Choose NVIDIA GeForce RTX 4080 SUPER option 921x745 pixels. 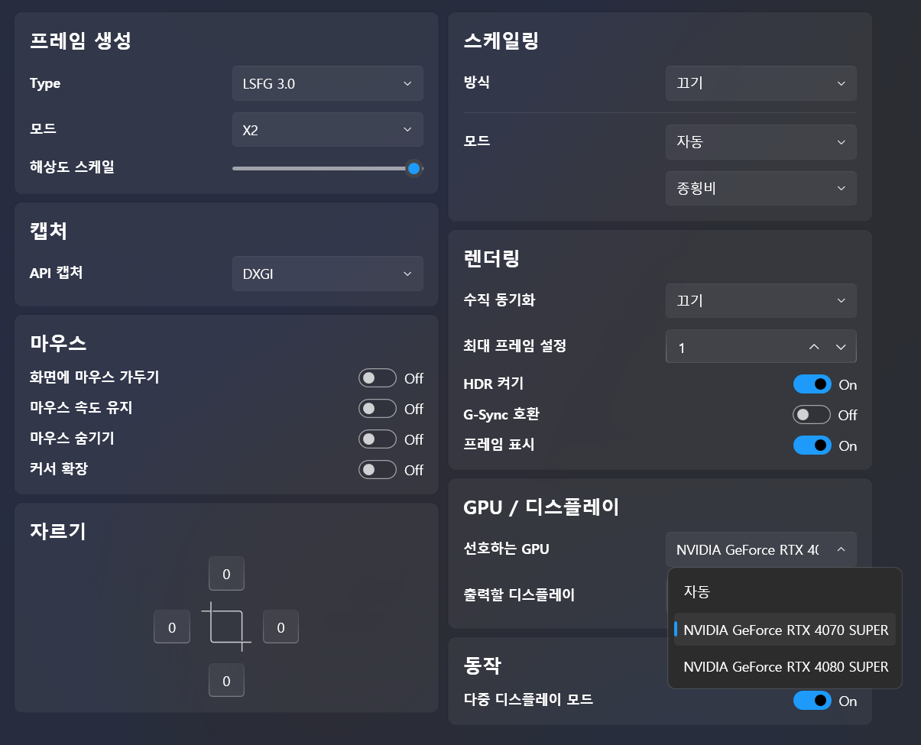point(785,666)
